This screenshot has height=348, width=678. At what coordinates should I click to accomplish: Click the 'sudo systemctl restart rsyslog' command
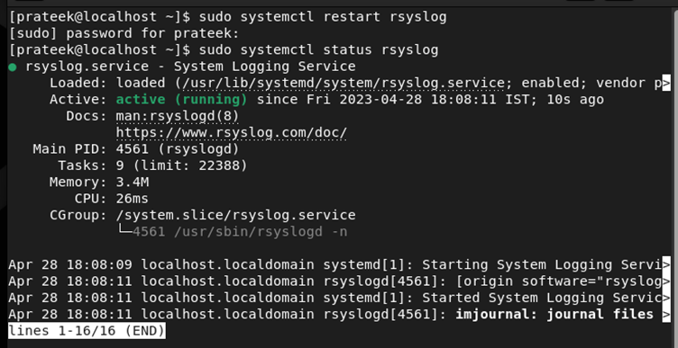[x=323, y=17]
